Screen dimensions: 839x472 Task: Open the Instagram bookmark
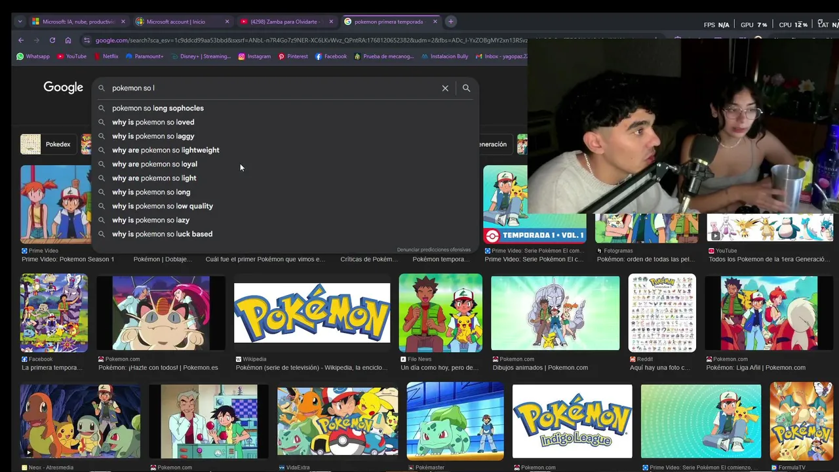pos(254,56)
